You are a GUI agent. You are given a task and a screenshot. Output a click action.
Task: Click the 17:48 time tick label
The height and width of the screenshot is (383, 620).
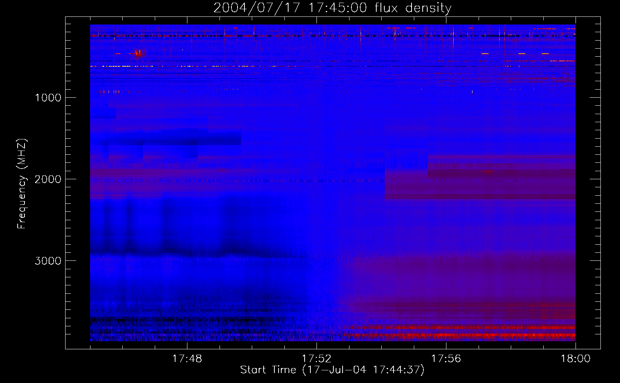pyautogui.click(x=187, y=359)
